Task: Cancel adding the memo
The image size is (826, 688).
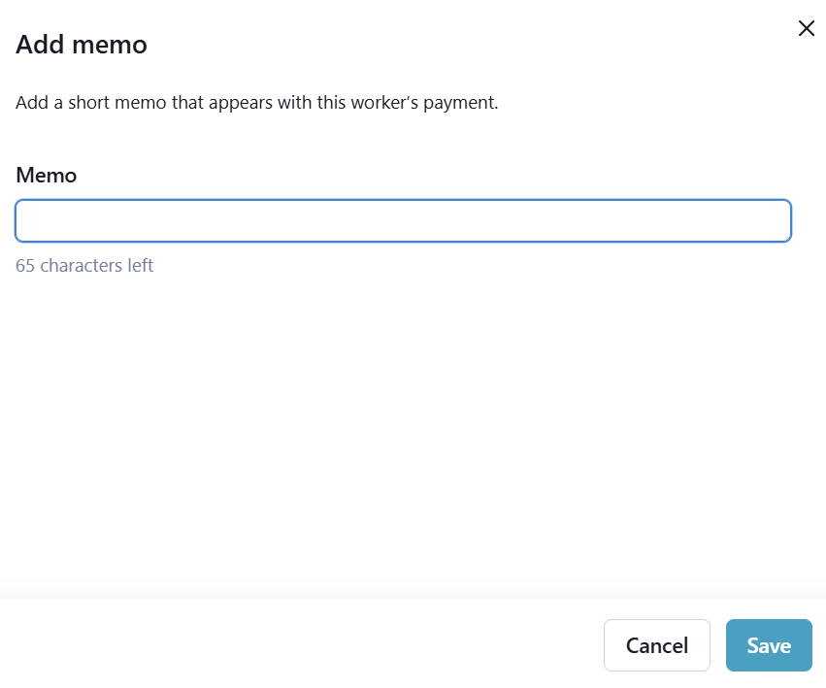Action: (x=656, y=645)
